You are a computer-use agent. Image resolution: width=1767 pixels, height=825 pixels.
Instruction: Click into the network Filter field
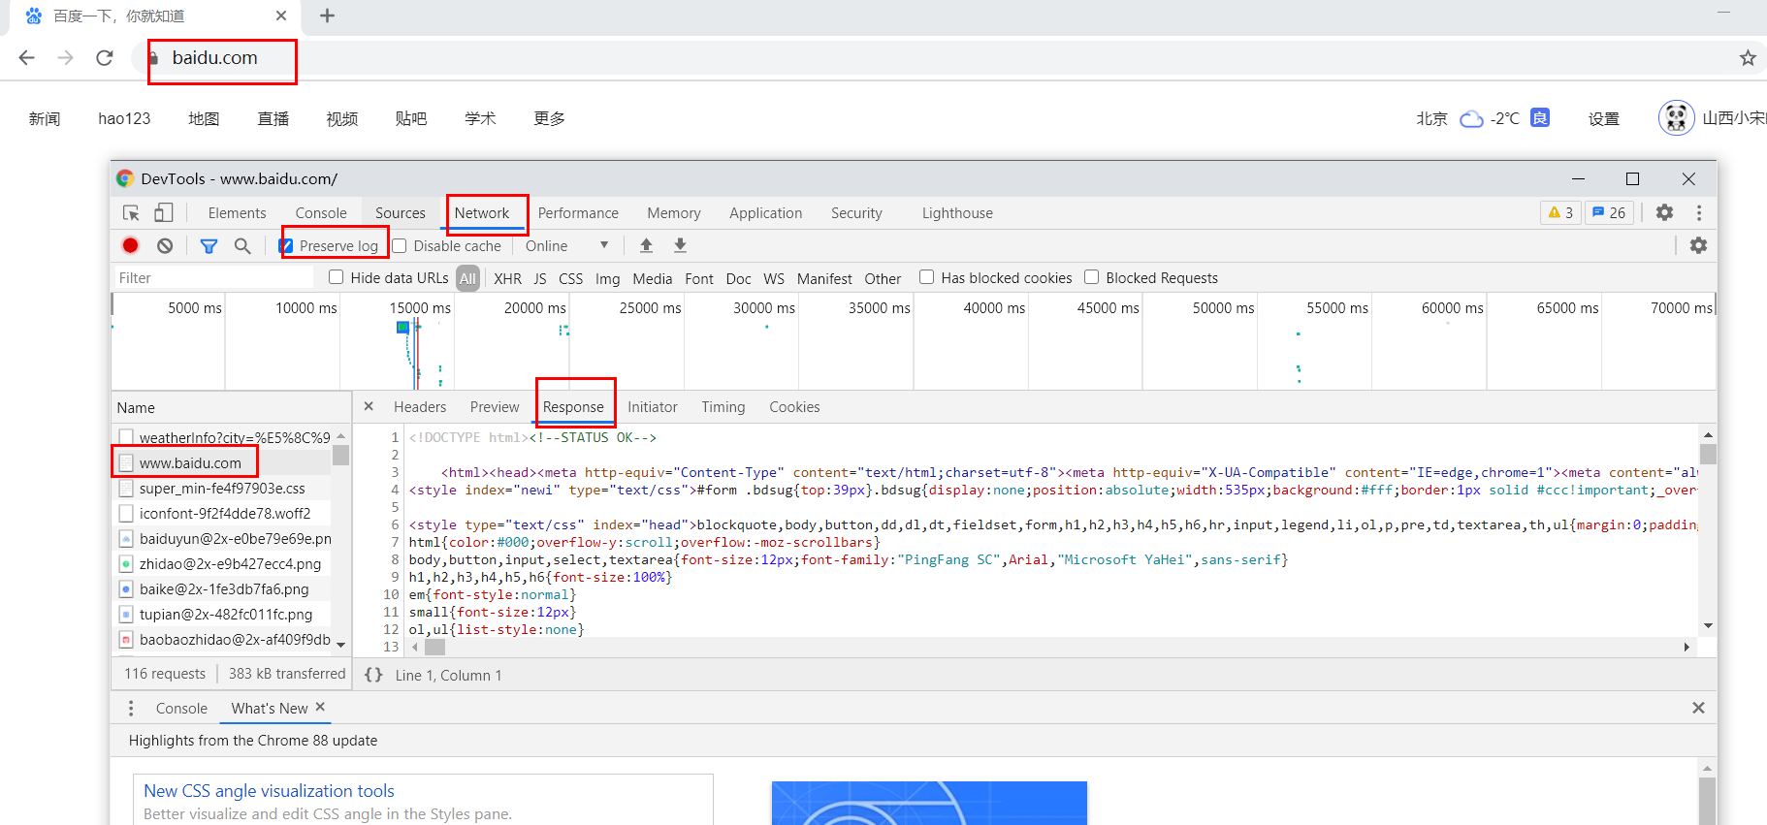(x=213, y=278)
